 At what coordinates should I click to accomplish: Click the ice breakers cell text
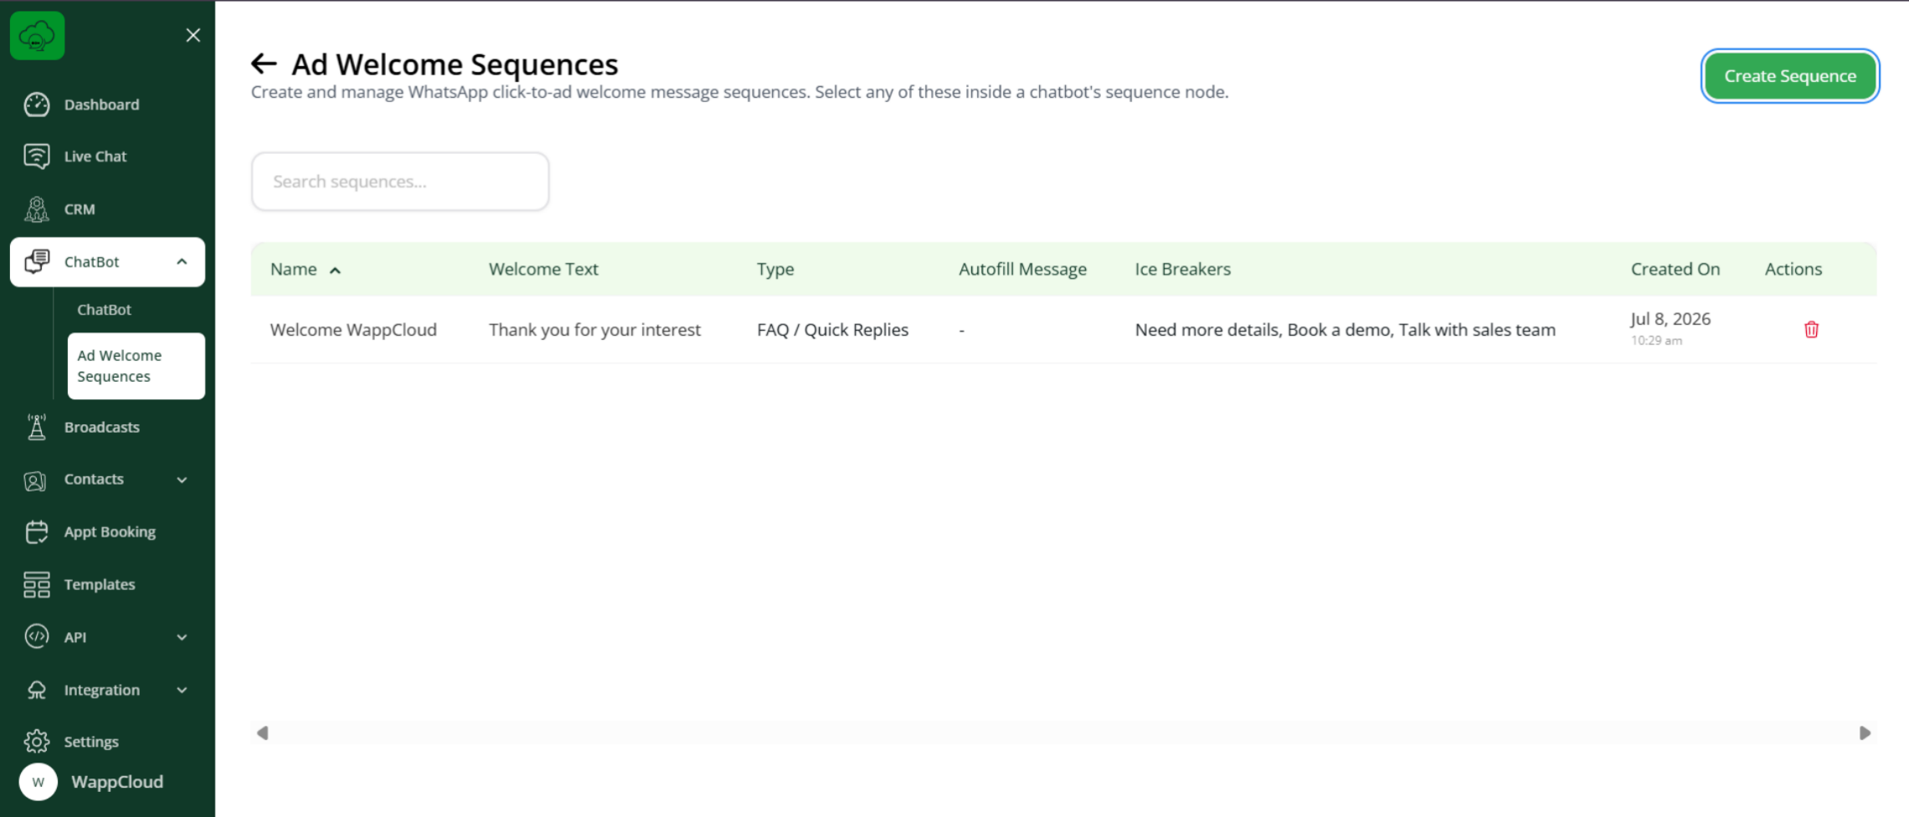[x=1345, y=330]
